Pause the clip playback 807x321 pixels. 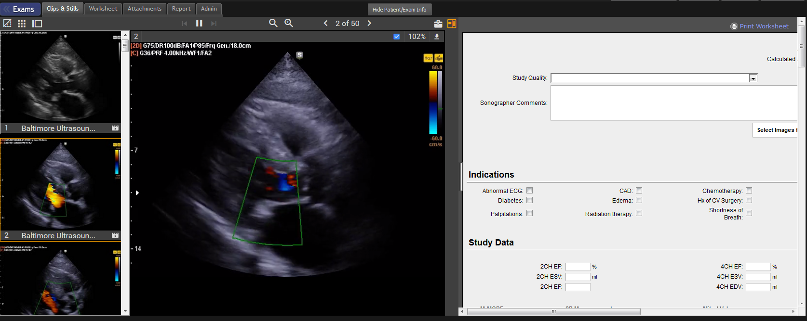(x=199, y=23)
